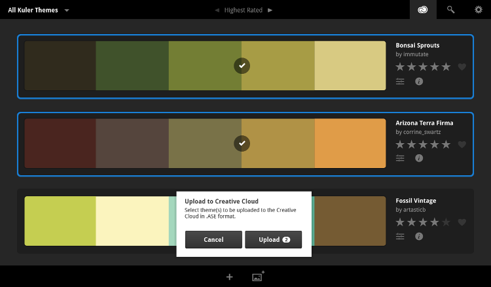This screenshot has height=287, width=491.
Task: Deselect Bonsai Sprouts checkmark
Action: coord(242,65)
